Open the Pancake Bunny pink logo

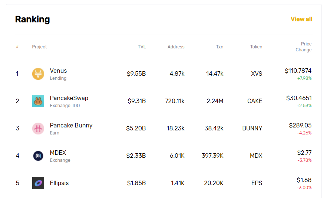coord(38,129)
